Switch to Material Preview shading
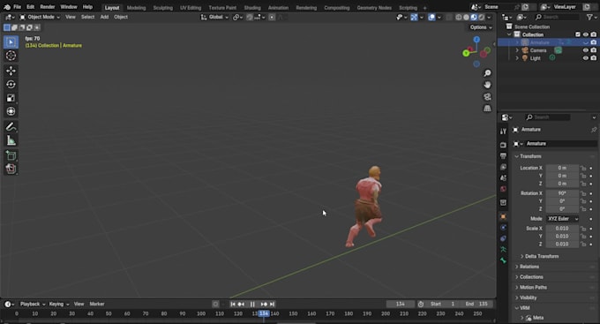Viewport: 600px width, 324px height. point(474,18)
